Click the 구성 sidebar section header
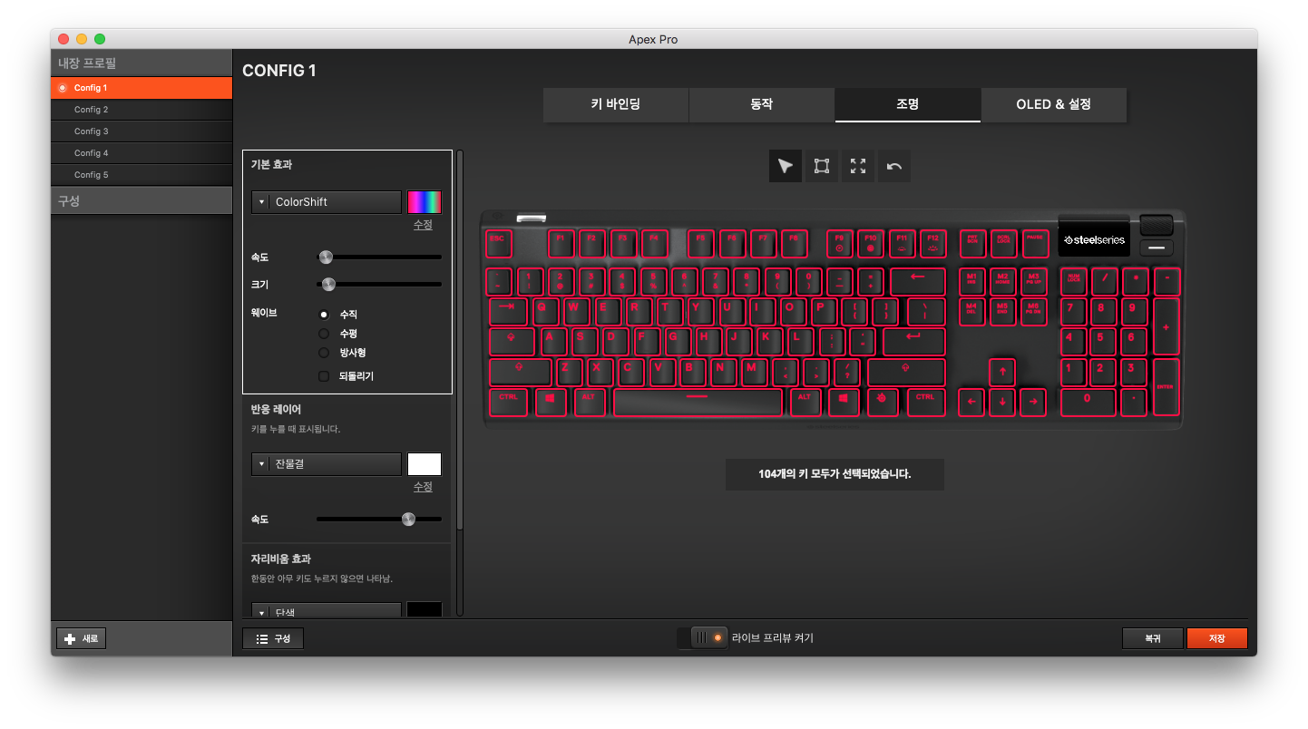1308x729 pixels. 142,200
